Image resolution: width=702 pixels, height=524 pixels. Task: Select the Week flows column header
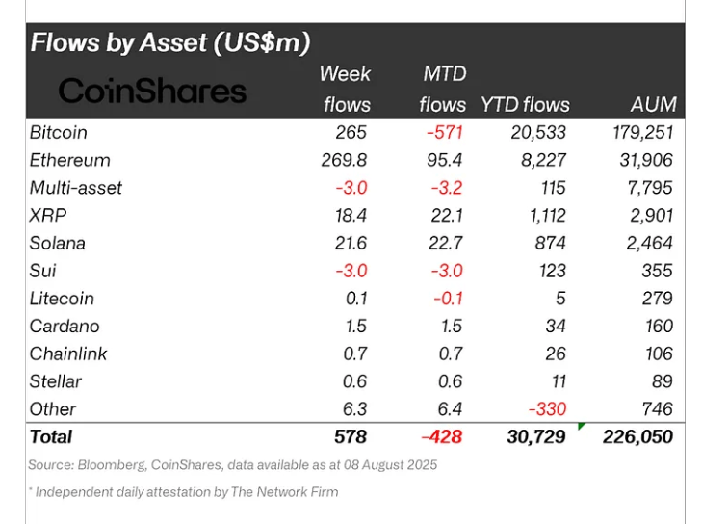click(x=345, y=89)
